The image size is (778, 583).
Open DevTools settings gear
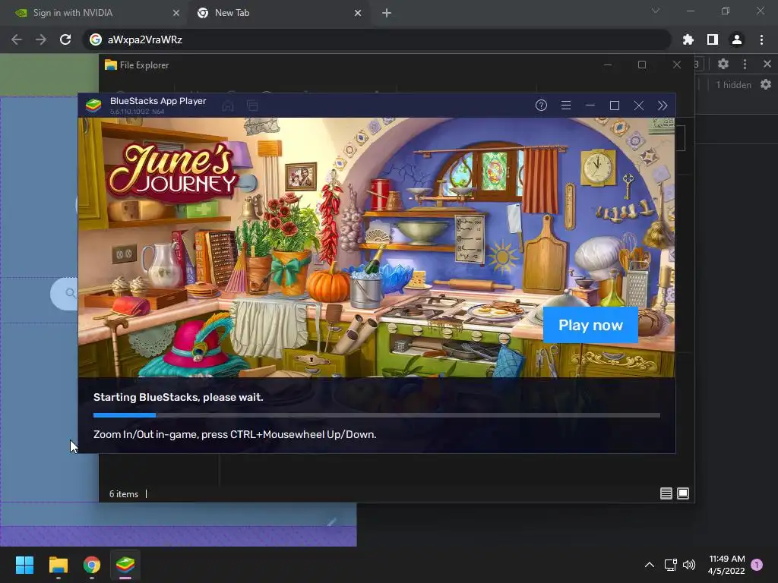[x=723, y=64]
